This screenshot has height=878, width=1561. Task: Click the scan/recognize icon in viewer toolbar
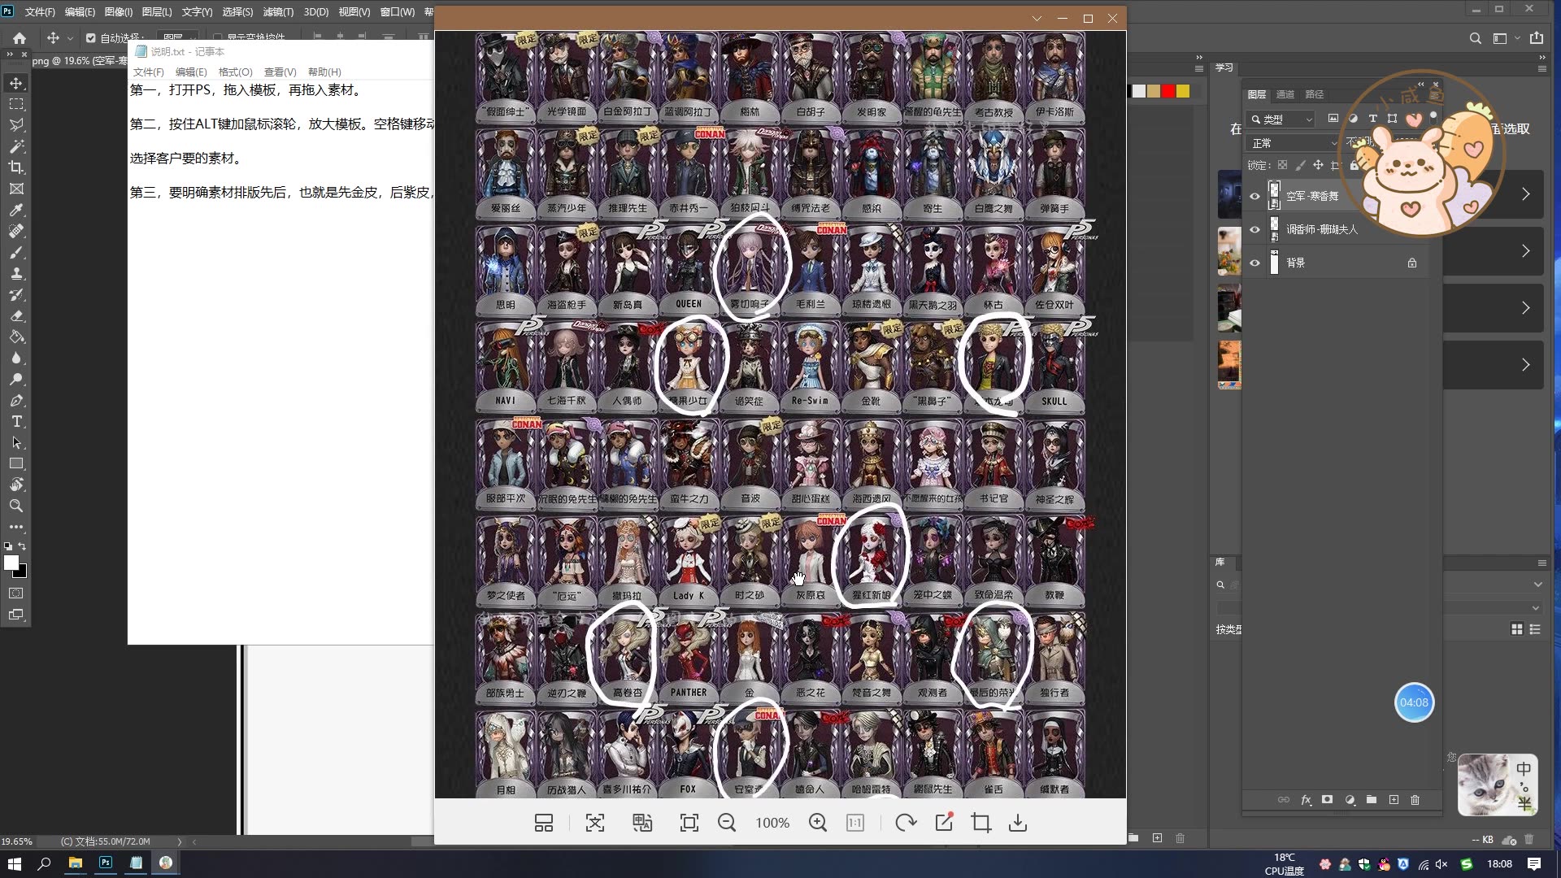coord(595,823)
